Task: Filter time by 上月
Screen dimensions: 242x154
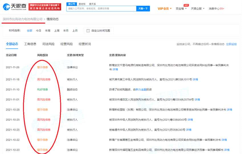Action: coord(75,30)
